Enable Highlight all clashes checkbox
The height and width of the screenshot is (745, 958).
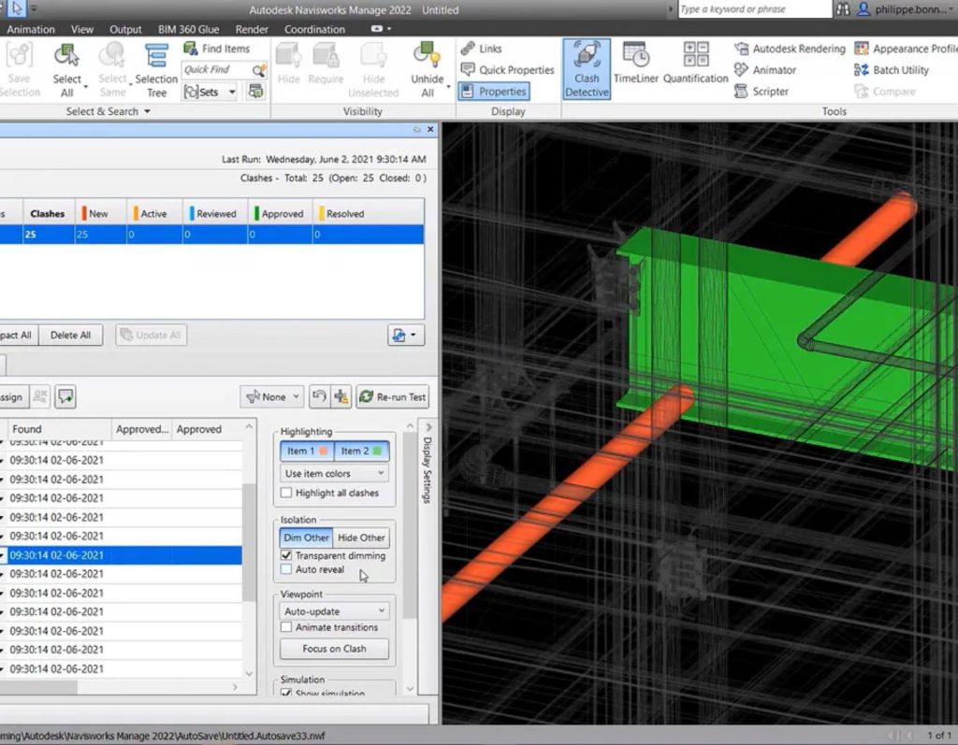pyautogui.click(x=286, y=493)
